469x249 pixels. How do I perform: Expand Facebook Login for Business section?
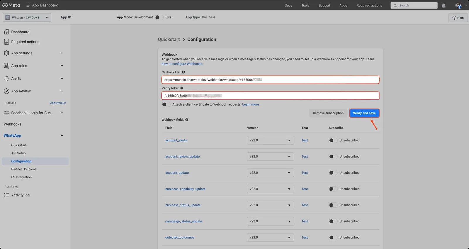(62, 113)
